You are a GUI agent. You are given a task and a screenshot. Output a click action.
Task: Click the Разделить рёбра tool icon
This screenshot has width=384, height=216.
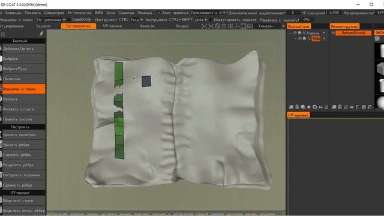[x=1, y=165]
